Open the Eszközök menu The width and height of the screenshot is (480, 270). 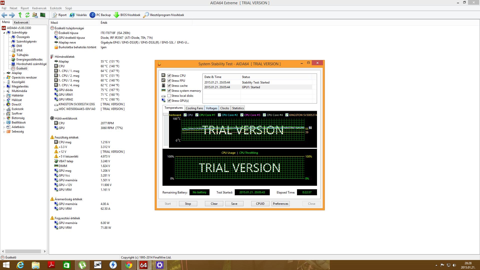click(x=56, y=8)
